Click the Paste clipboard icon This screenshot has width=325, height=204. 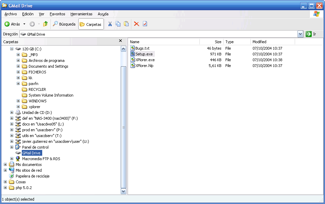pyautogui.click(x=126, y=24)
